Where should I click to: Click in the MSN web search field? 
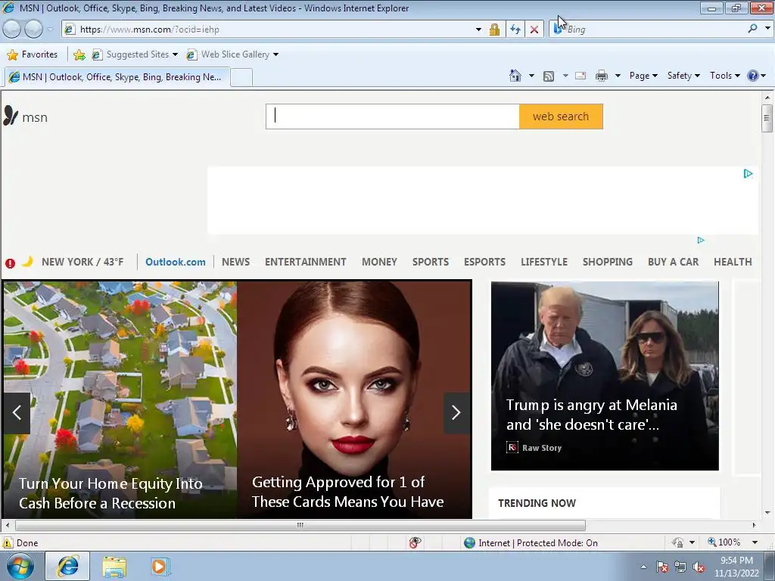(393, 117)
